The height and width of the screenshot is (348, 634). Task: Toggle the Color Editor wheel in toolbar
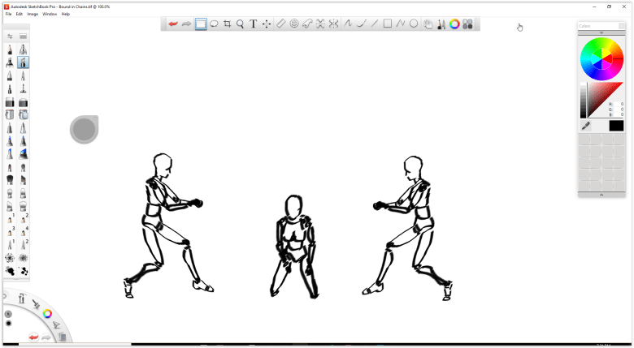454,24
